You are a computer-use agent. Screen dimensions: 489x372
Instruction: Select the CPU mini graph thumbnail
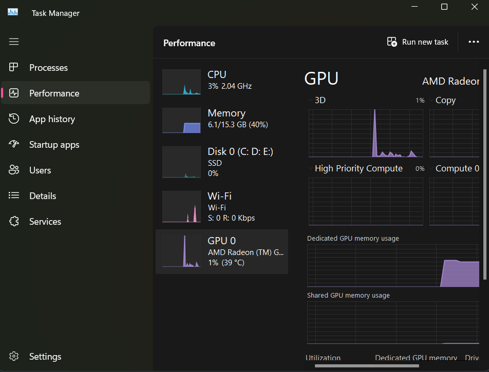point(181,82)
